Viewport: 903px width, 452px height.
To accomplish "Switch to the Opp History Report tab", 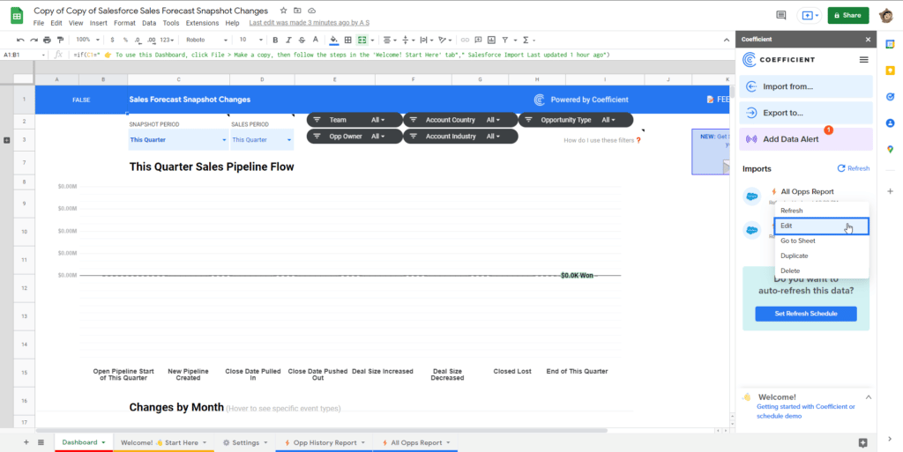I will (325, 443).
